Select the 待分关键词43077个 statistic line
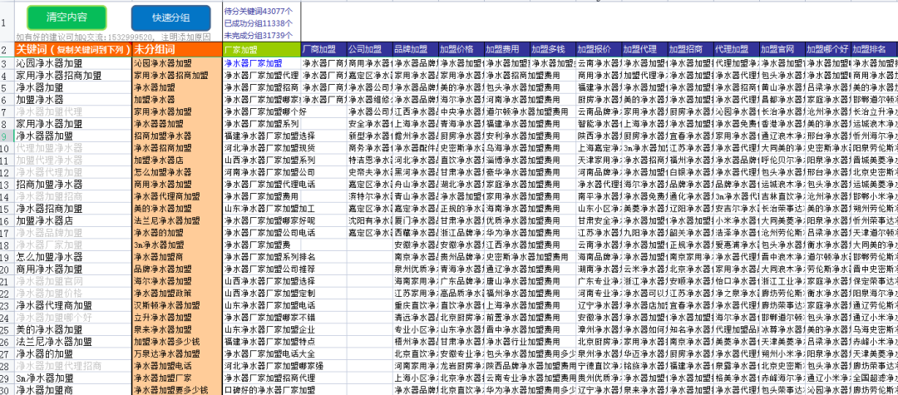898x395 pixels. tap(259, 10)
